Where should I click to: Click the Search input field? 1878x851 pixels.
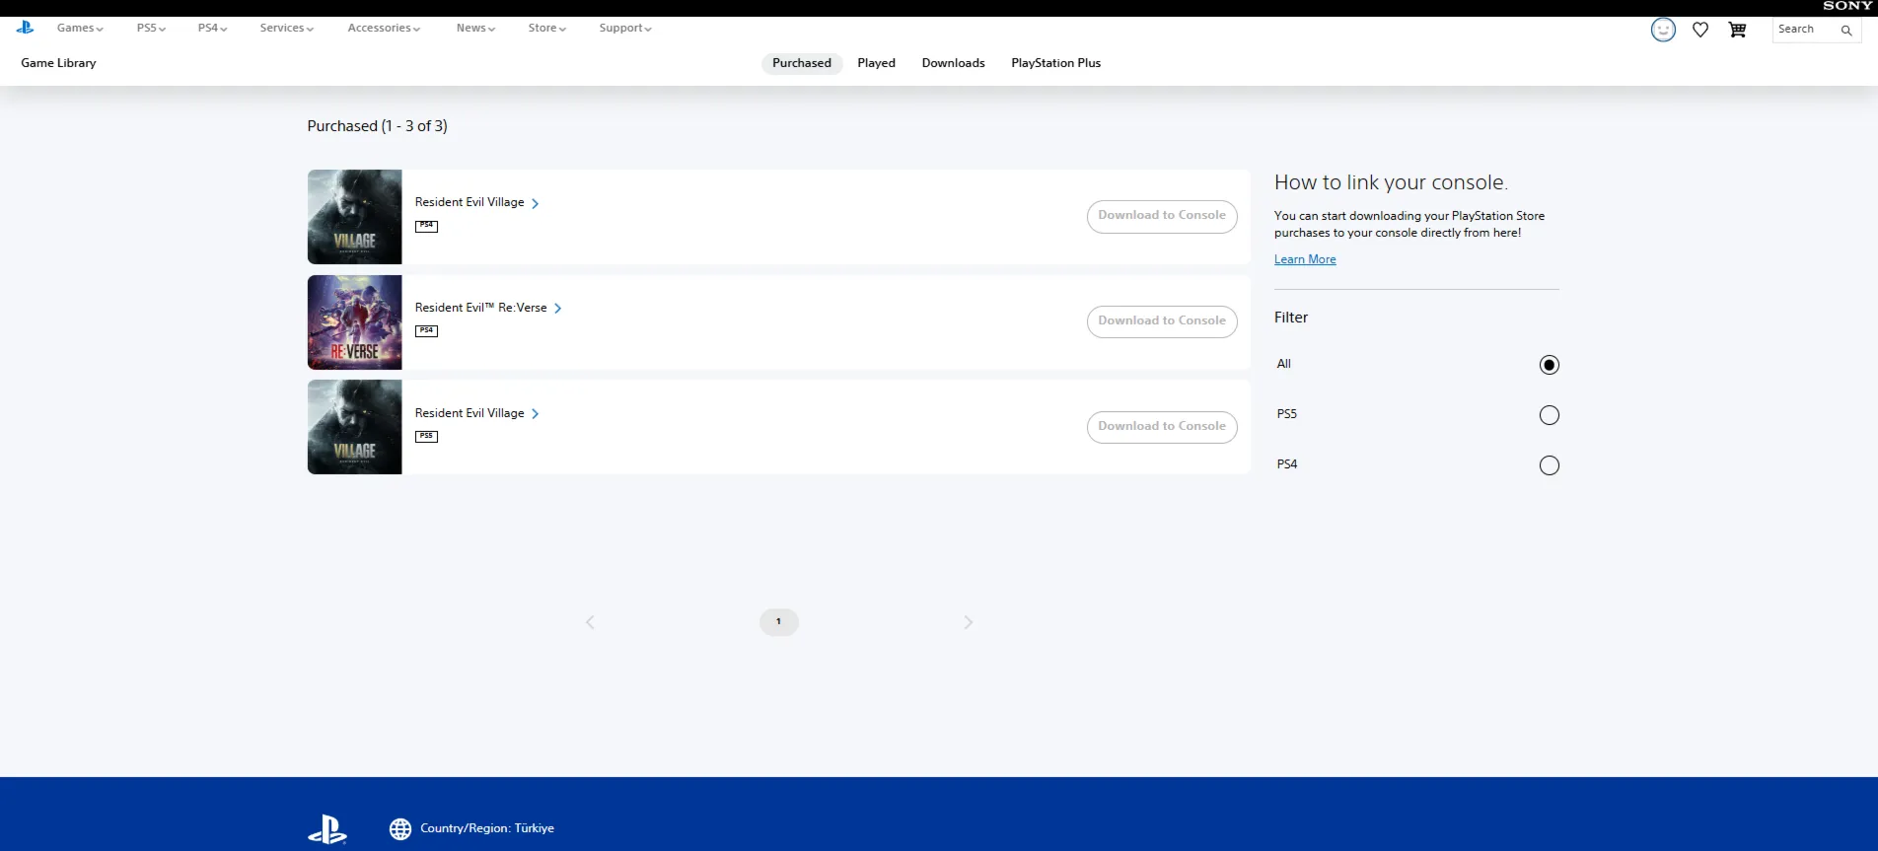point(1804,30)
